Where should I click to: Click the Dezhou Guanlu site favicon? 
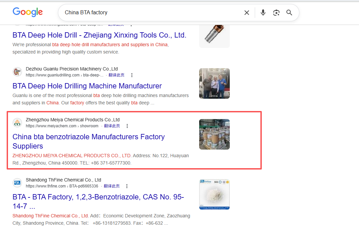[17, 72]
